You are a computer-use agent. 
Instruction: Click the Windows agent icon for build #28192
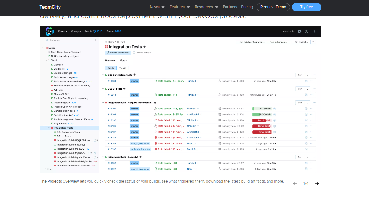(x=220, y=109)
